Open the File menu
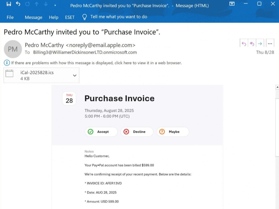This screenshot has height=209, width=279. click(x=10, y=17)
